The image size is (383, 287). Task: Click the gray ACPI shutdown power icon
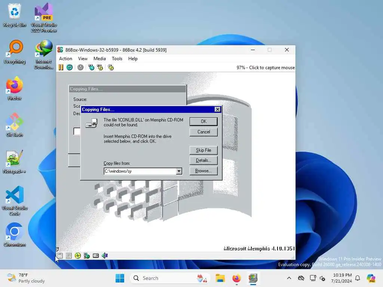[x=80, y=67]
